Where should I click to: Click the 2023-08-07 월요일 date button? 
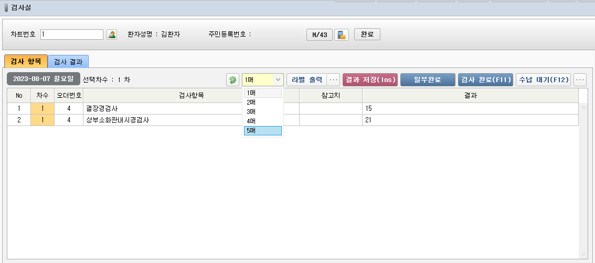tap(44, 79)
